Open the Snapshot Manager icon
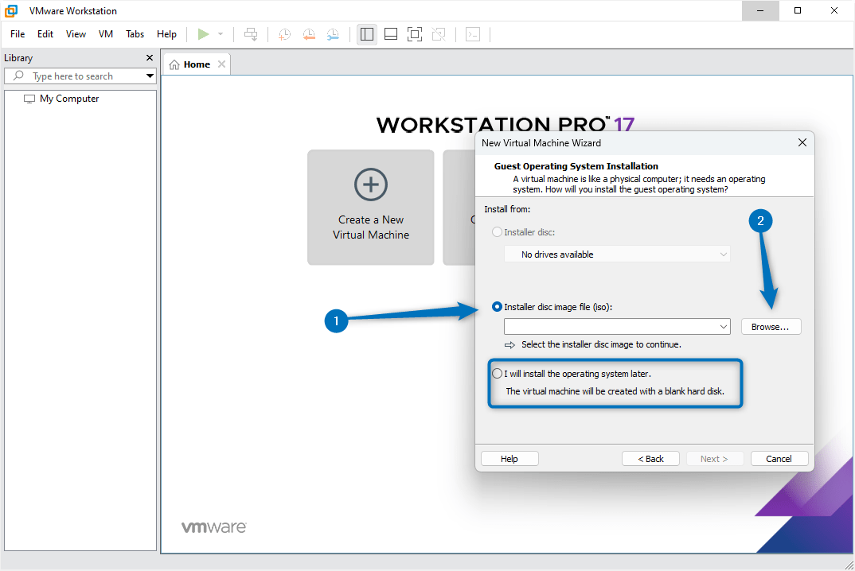The width and height of the screenshot is (855, 571). 333,34
